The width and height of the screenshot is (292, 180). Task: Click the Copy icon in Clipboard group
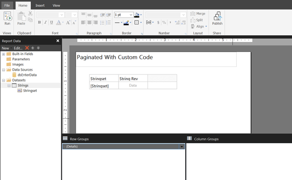pos(30,20)
